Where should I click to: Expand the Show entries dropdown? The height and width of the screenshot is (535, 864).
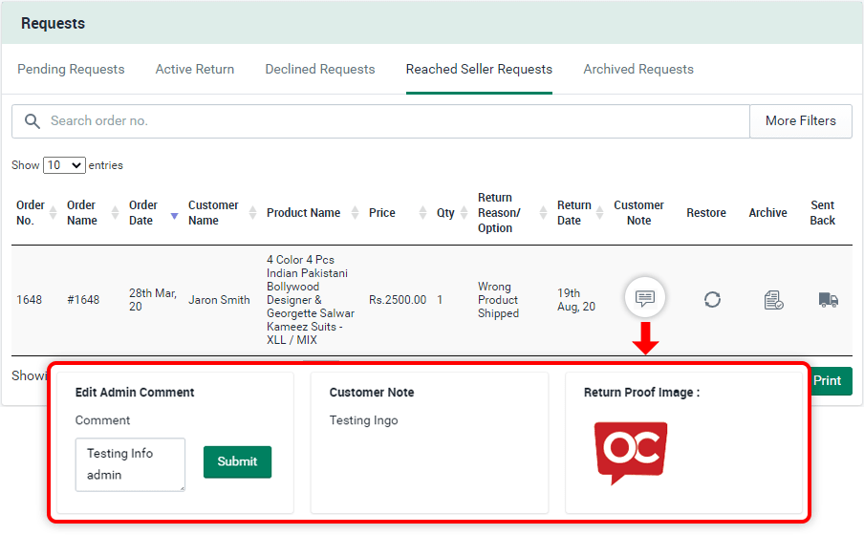64,165
